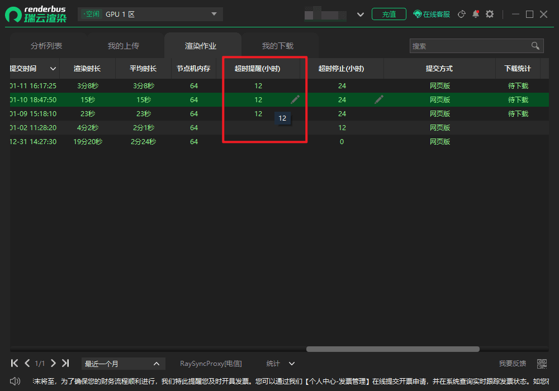
Task: Click the speaker announcement icon
Action: pyautogui.click(x=15, y=381)
